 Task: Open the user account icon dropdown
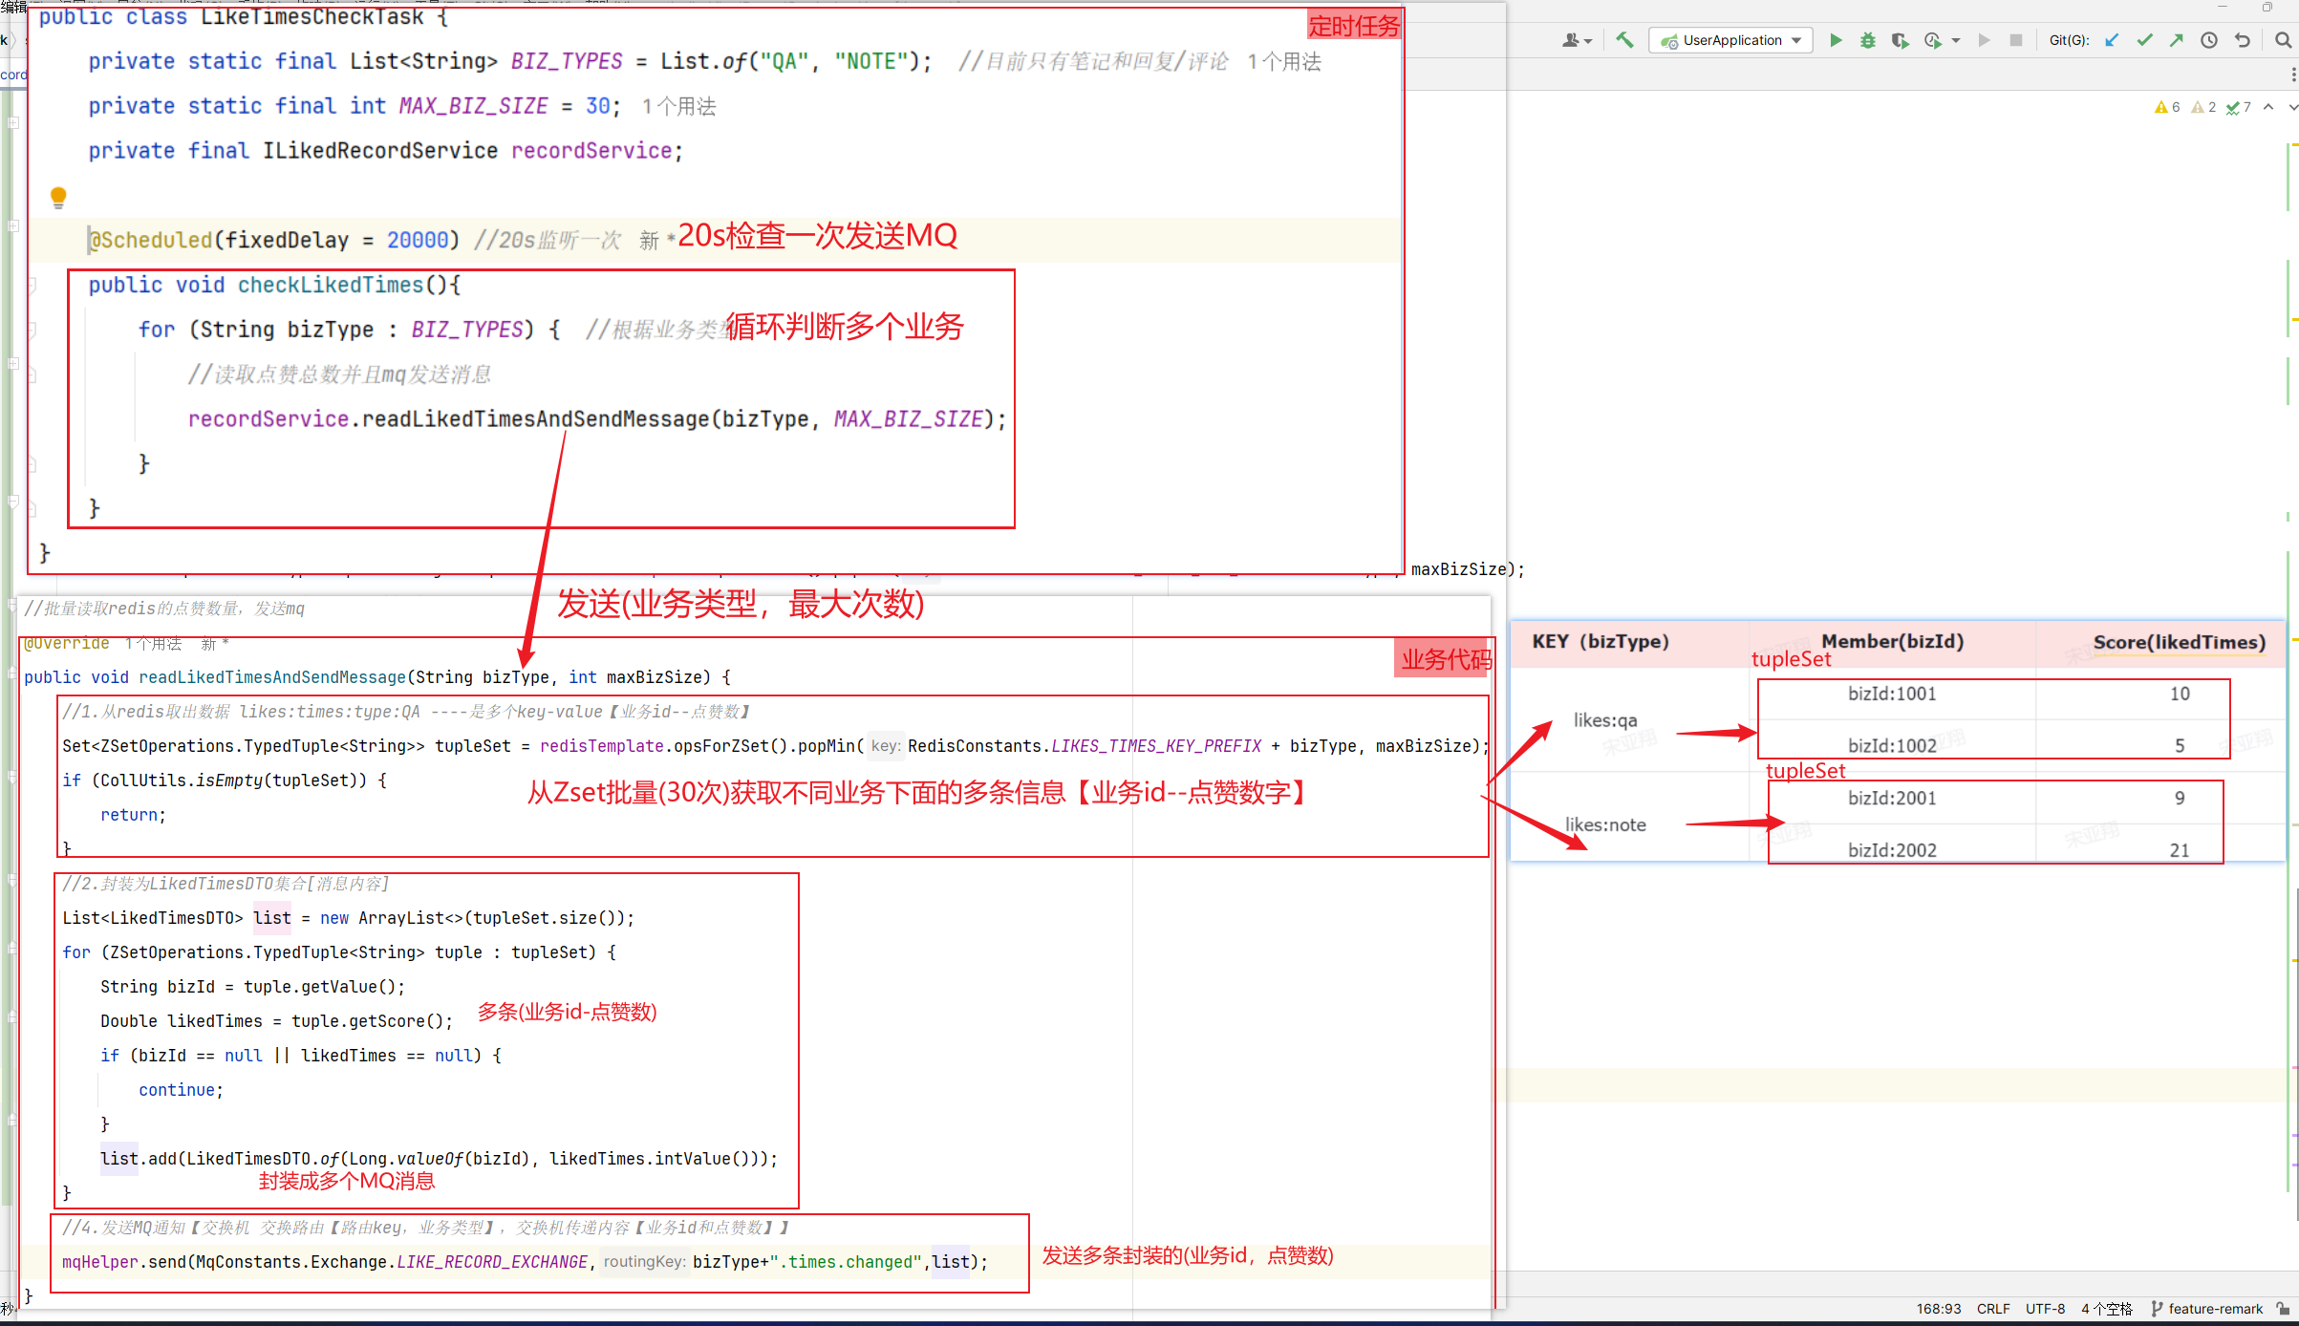(1577, 40)
